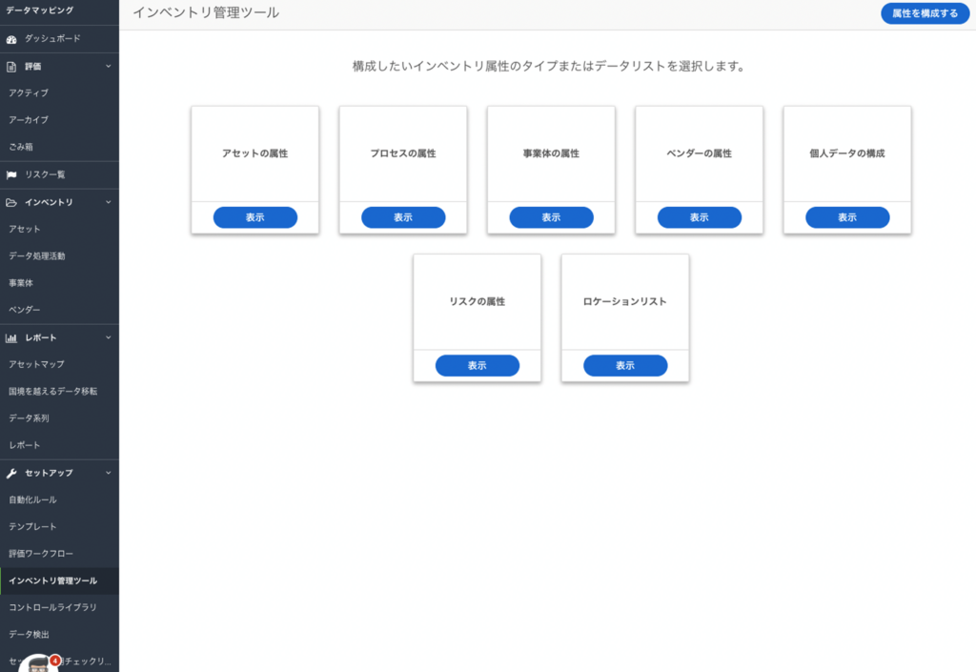Collapse the インベントリ section chevron
This screenshot has height=672, width=976.
tap(108, 202)
